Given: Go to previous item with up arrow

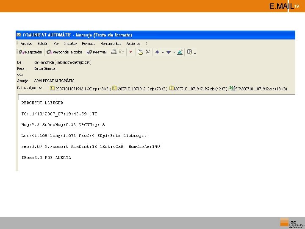Looking at the screenshot, I should 157,52.
